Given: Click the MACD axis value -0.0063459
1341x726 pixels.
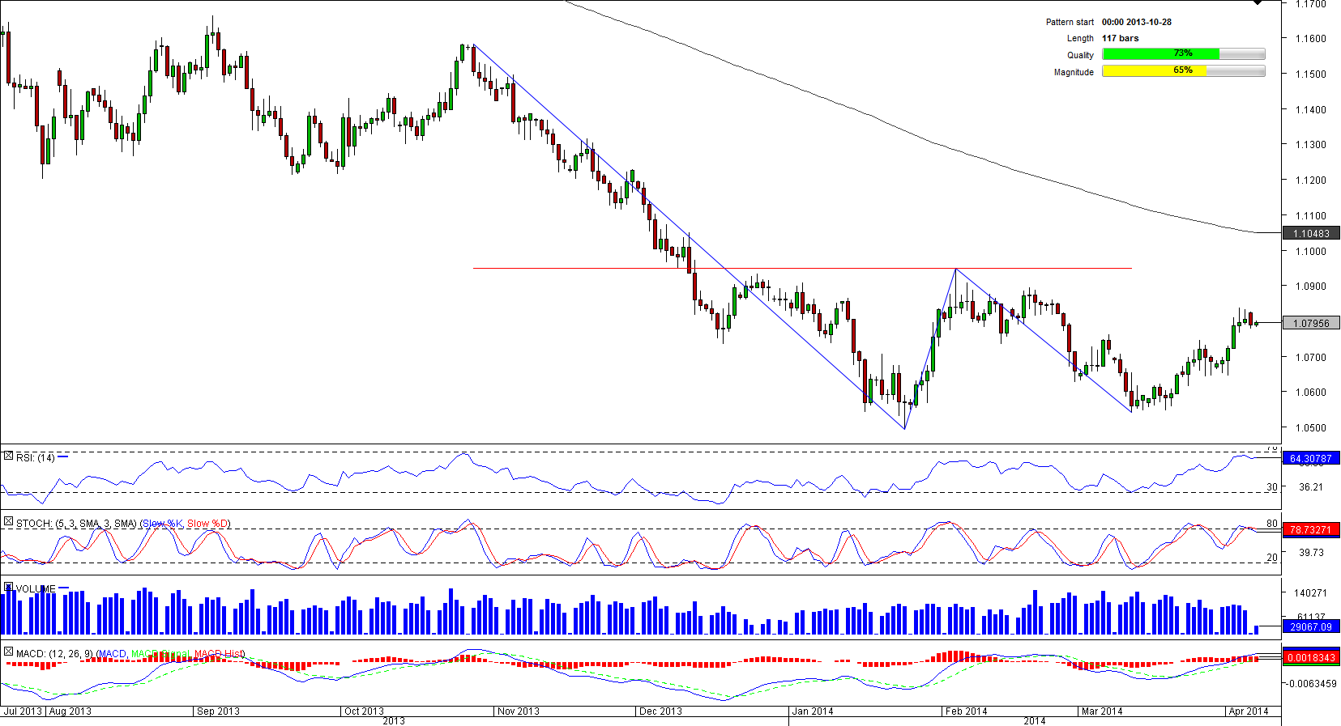Looking at the screenshot, I should click(x=1311, y=684).
